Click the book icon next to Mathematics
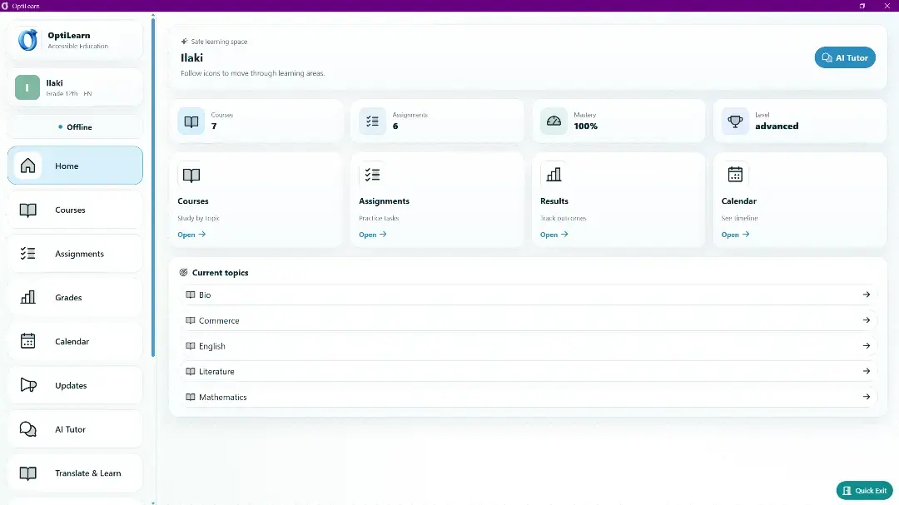Viewport: 899px width, 505px height. 191,397
